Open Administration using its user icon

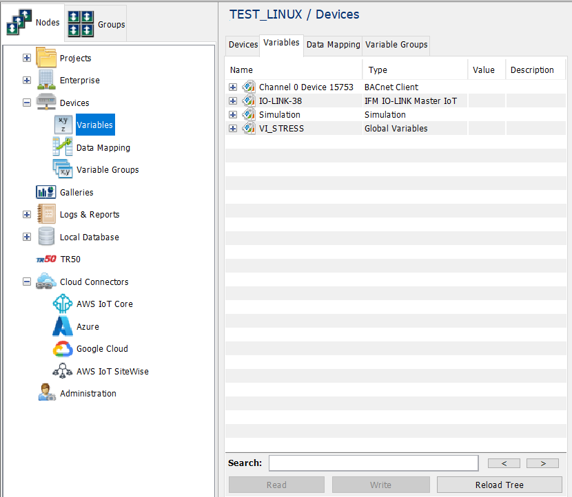(45, 393)
